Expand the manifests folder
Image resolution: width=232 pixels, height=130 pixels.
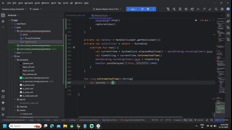[12, 24]
